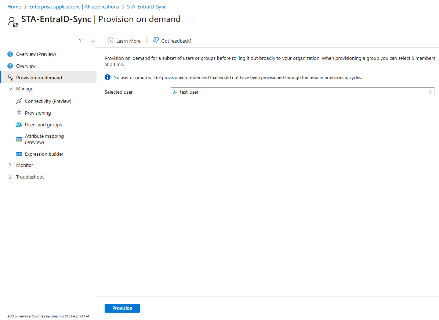Clear the selected user with X icon
The image size is (439, 320).
[431, 92]
